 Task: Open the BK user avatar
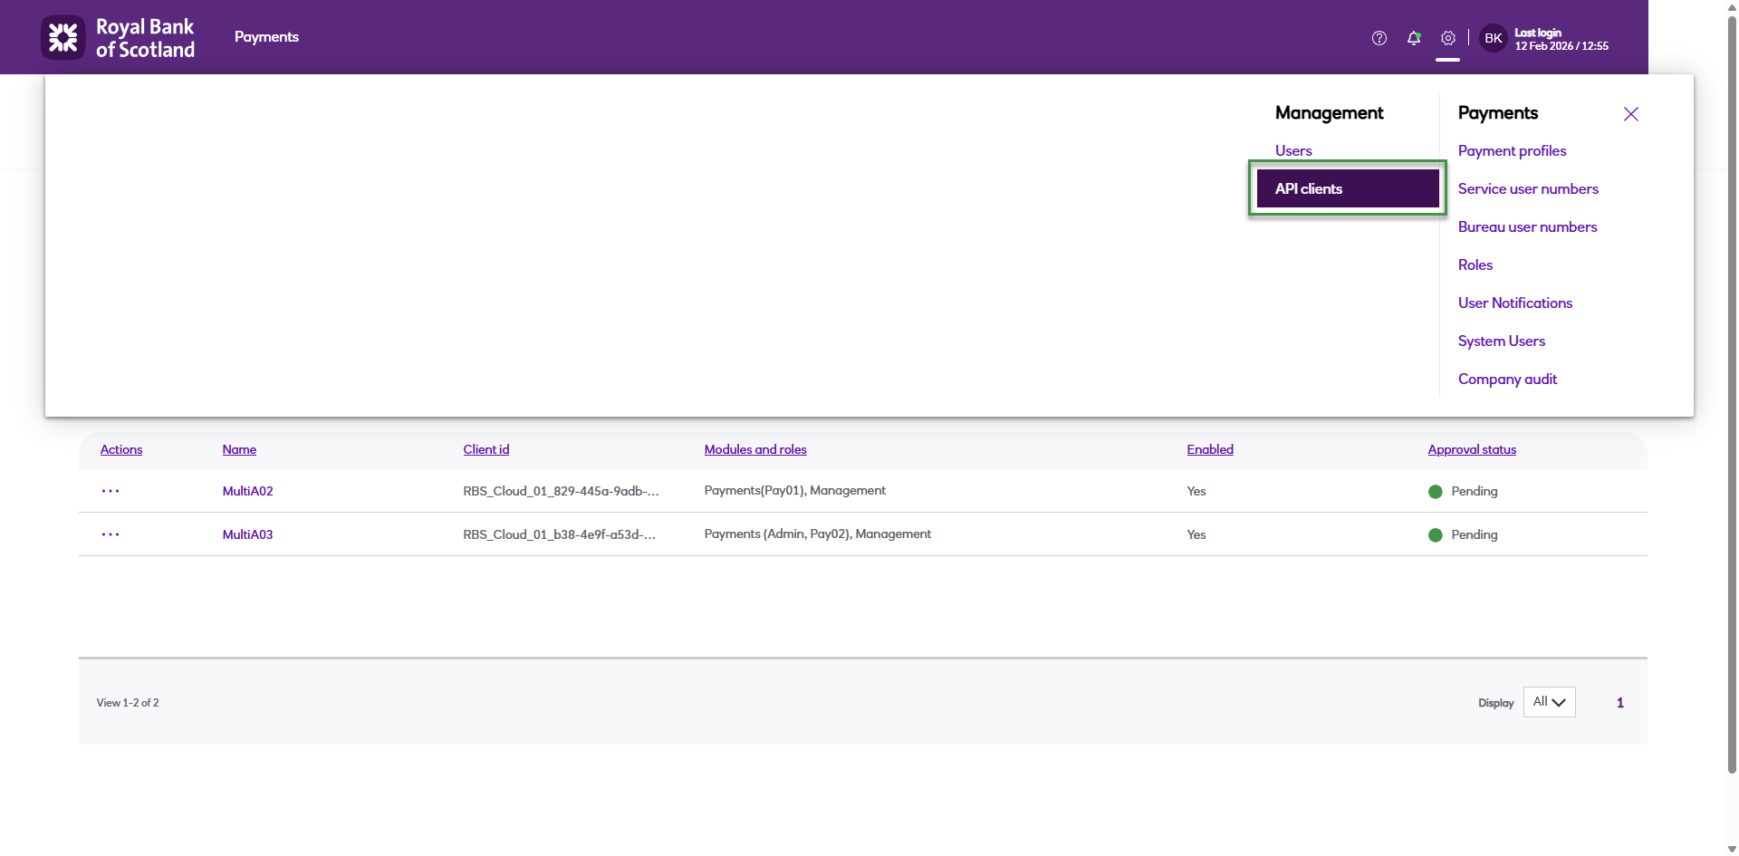coord(1494,38)
